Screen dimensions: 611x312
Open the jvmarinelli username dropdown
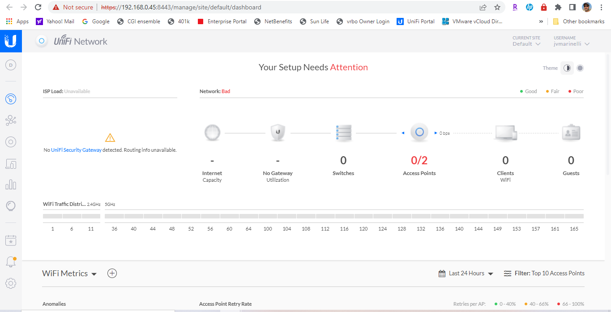(571, 44)
